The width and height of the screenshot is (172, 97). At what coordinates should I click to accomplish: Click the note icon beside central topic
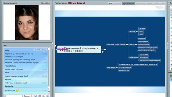[103, 52]
